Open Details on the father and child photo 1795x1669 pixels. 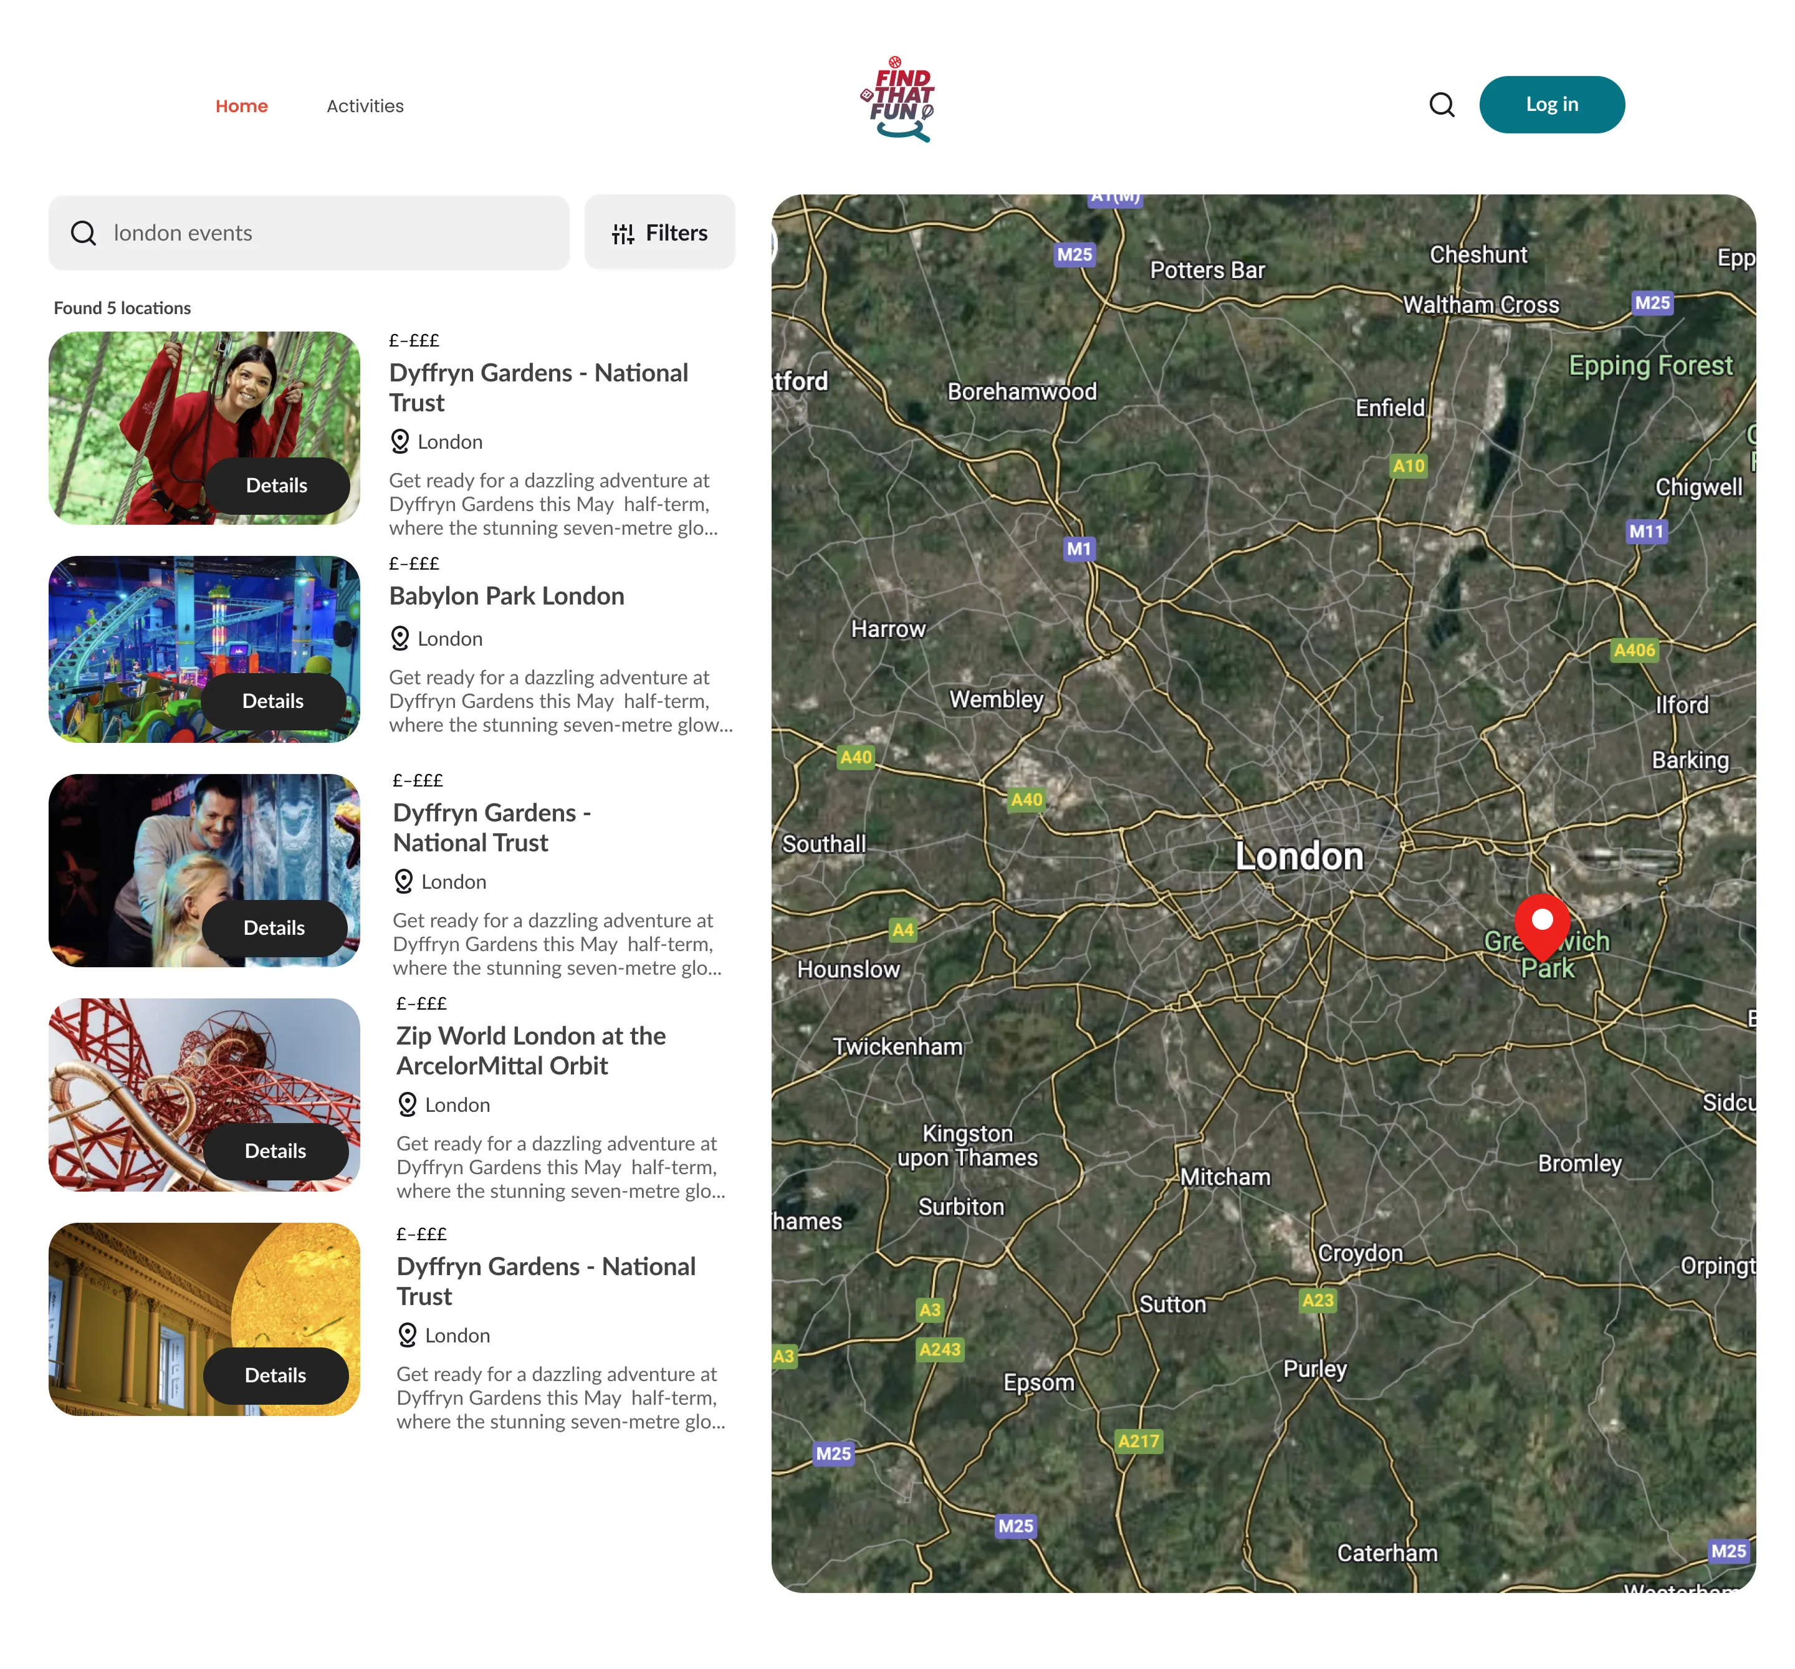274,928
